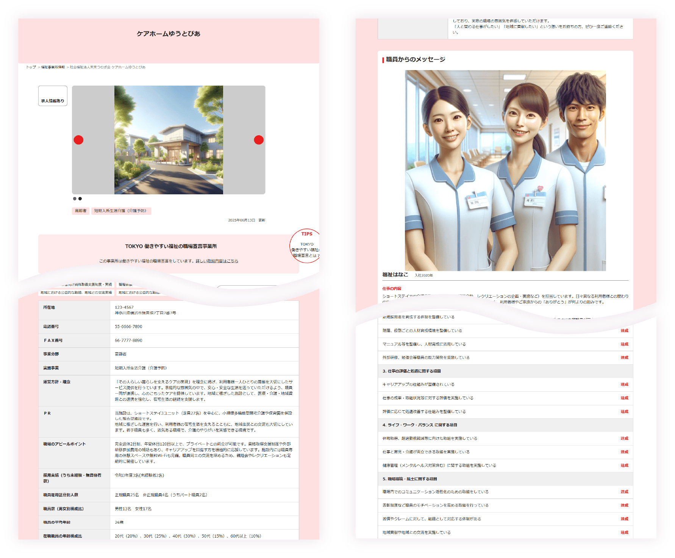The image size is (675, 558).
Task: Advance to the next photo in the carousel
Action: pyautogui.click(x=259, y=140)
